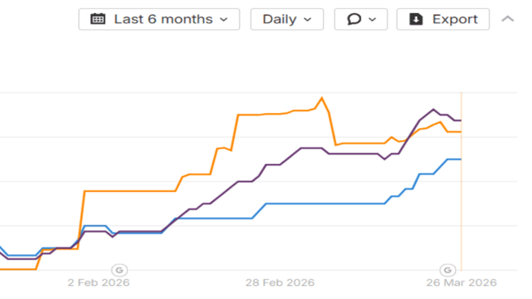Click the purple line's highest peak

point(433,109)
